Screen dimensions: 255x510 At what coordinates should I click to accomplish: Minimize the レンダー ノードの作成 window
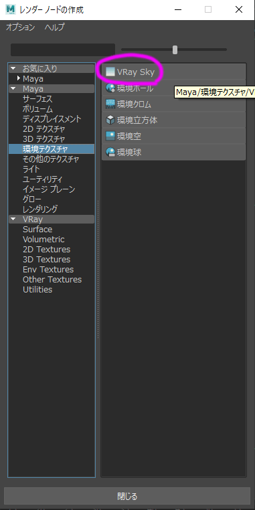point(177,10)
